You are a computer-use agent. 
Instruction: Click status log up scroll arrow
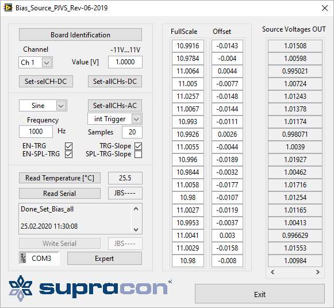[x=136, y=209]
